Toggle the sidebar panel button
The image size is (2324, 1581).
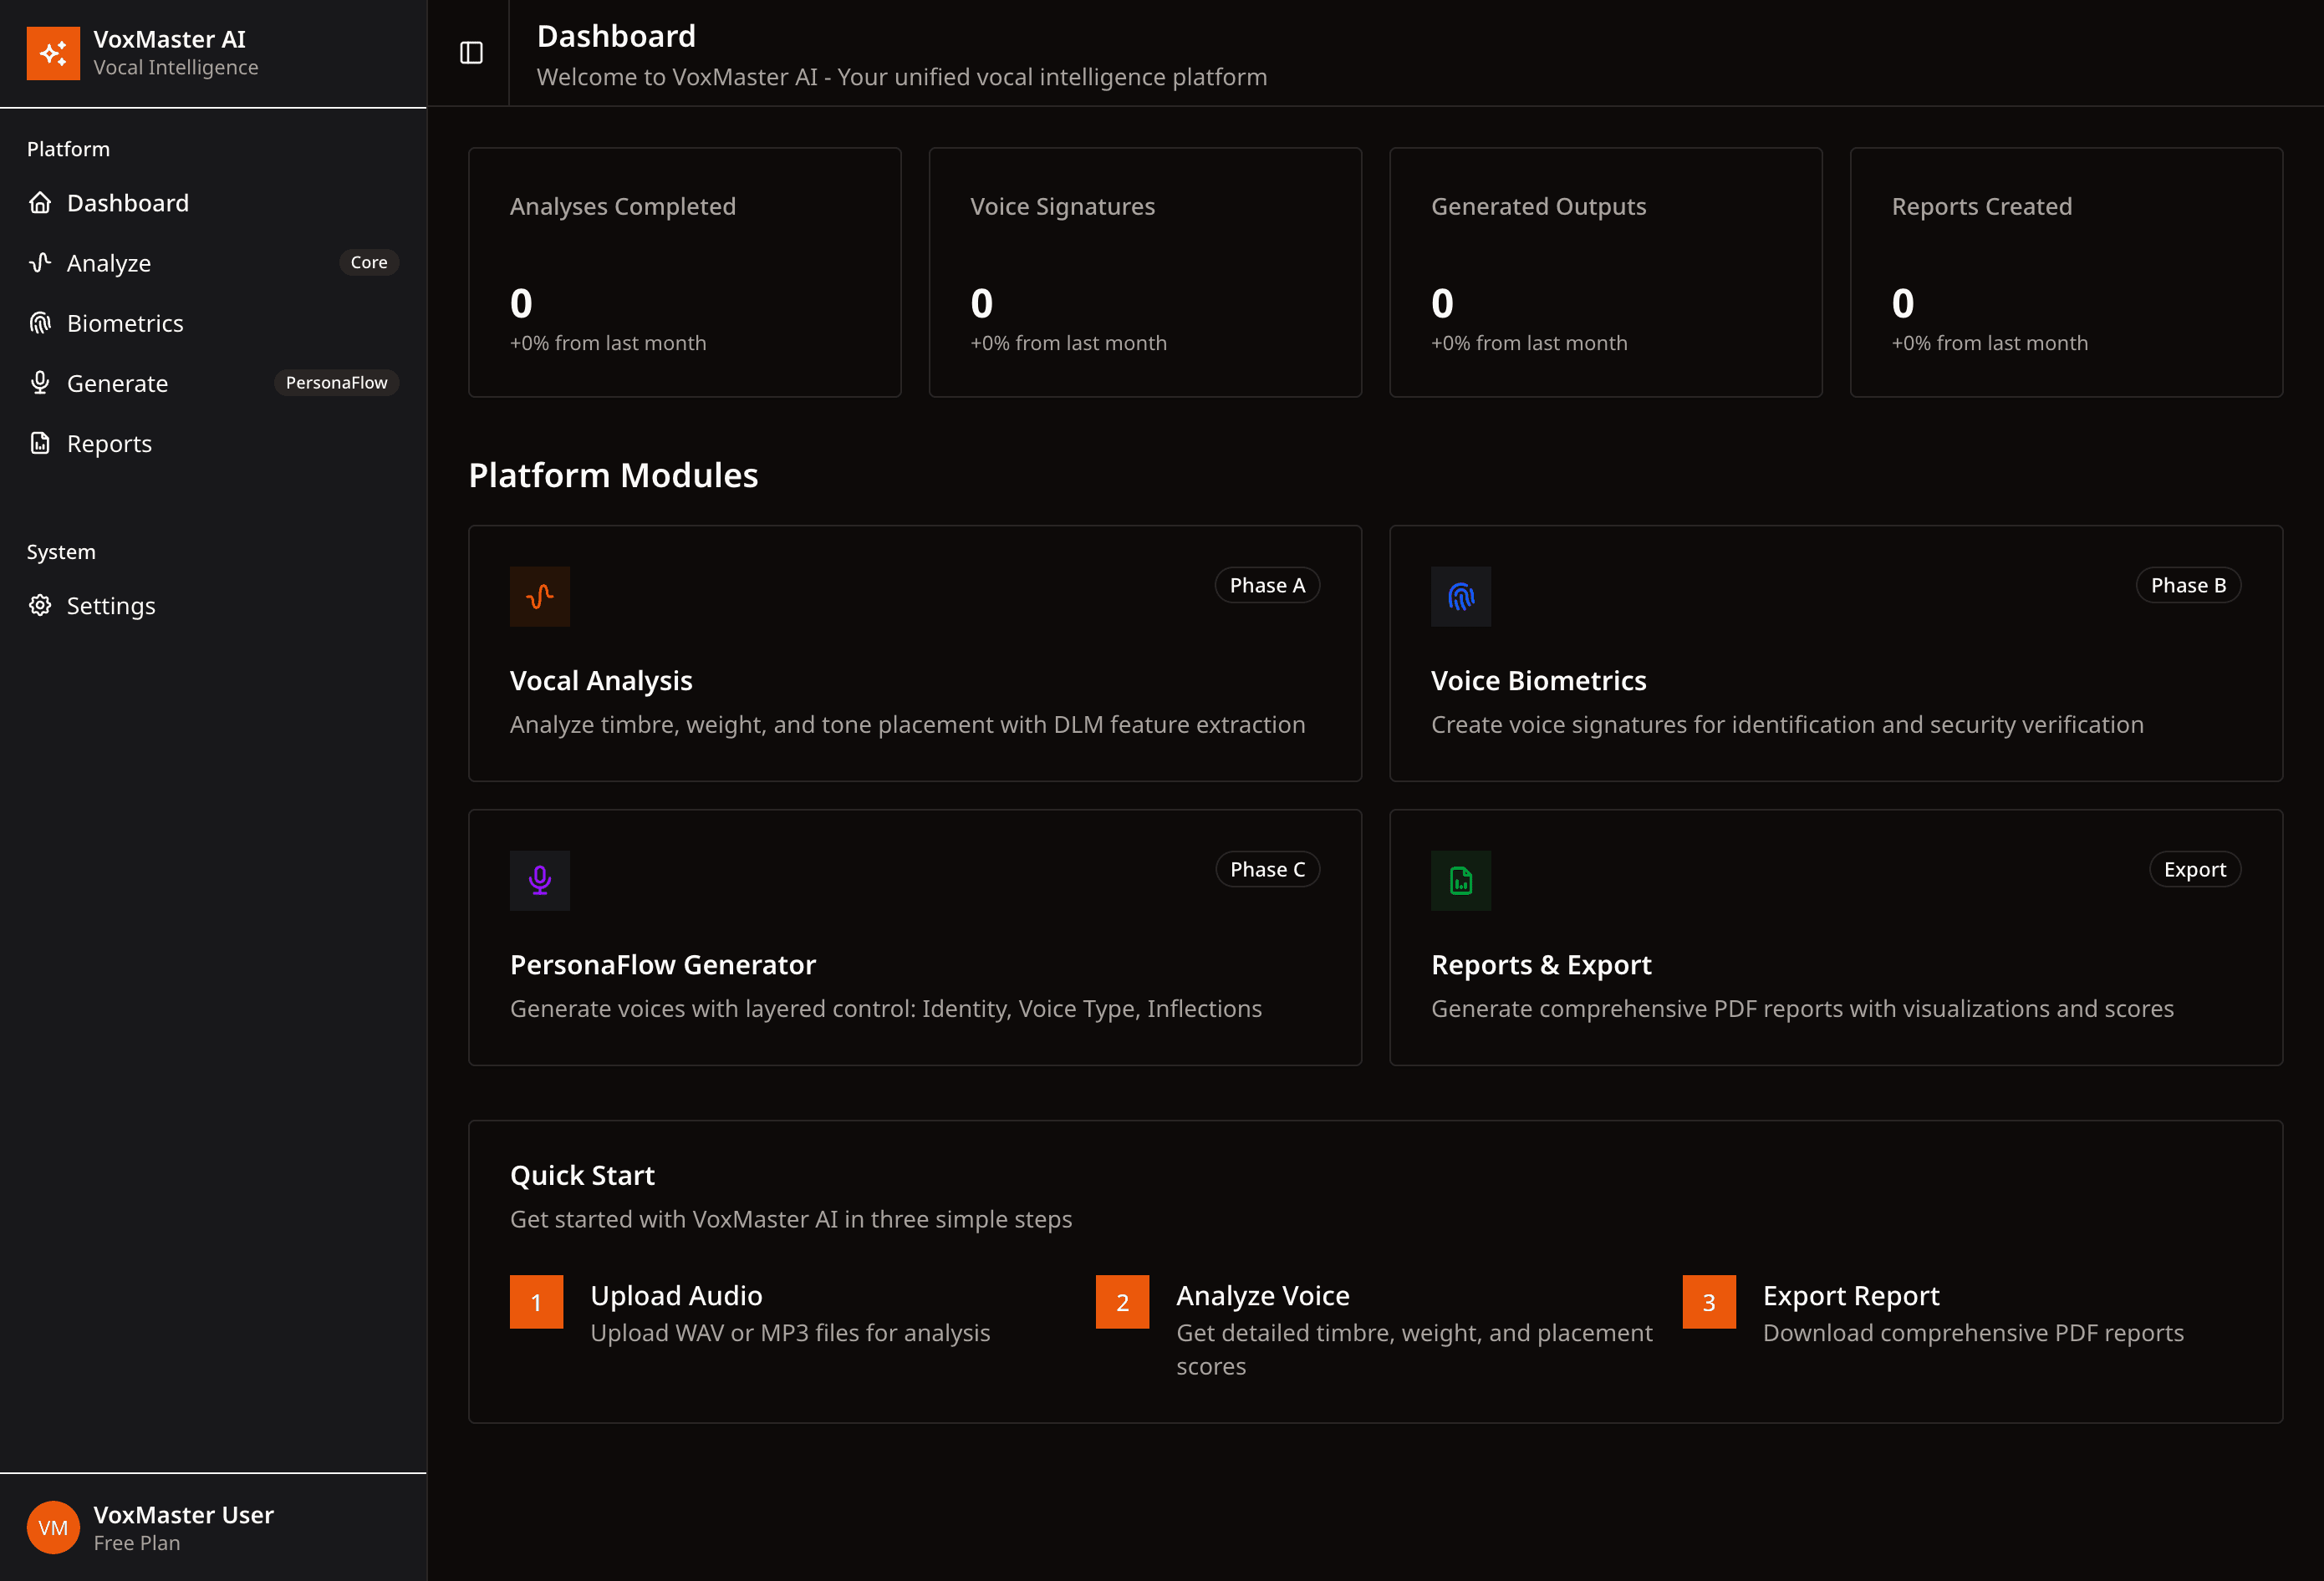(471, 53)
